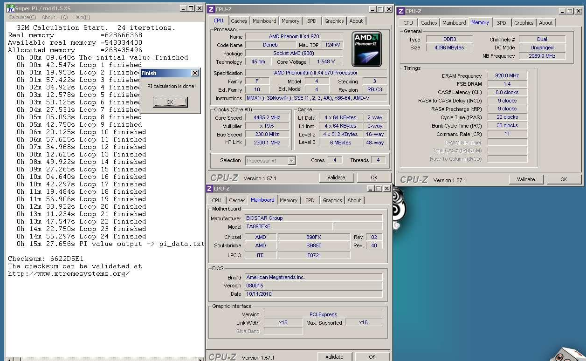
Task: Click the memory Size value 4096 MBytes
Action: (x=448, y=48)
